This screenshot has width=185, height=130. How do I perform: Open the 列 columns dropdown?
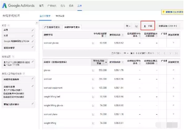click(x=128, y=26)
